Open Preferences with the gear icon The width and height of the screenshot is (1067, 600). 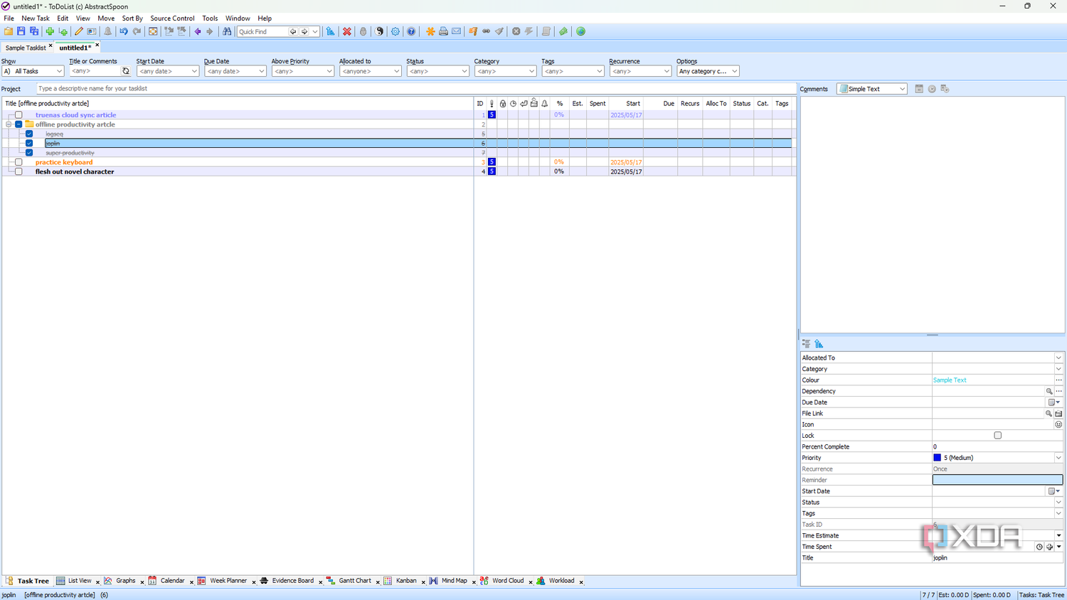(x=396, y=31)
